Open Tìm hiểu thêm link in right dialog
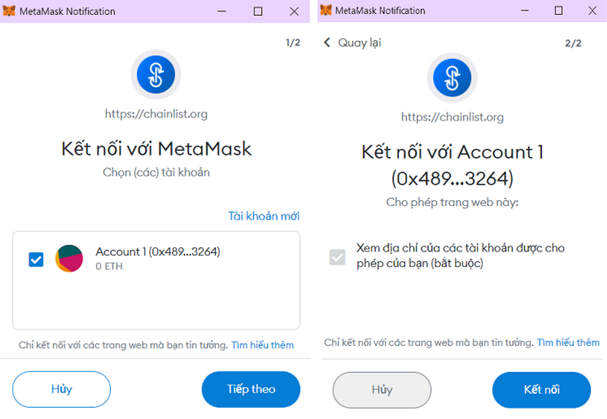 [568, 343]
